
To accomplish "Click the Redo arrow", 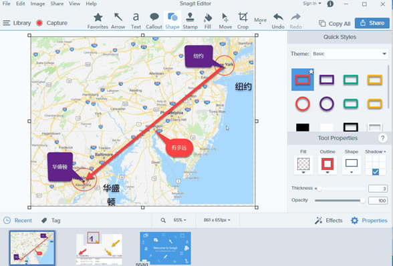I will coord(295,21).
